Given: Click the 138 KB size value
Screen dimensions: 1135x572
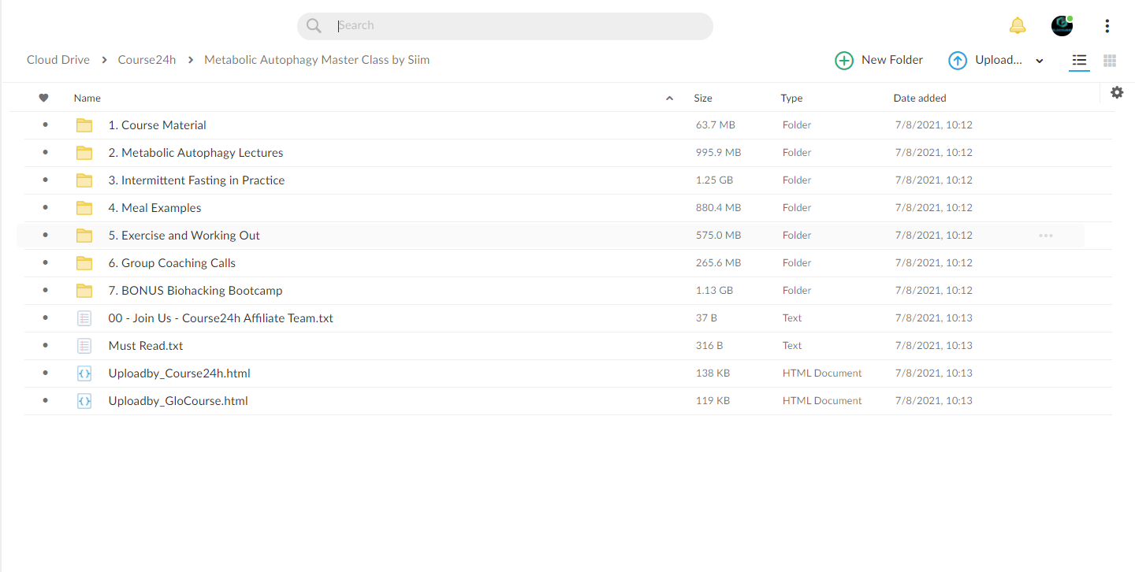Looking at the screenshot, I should point(713,373).
